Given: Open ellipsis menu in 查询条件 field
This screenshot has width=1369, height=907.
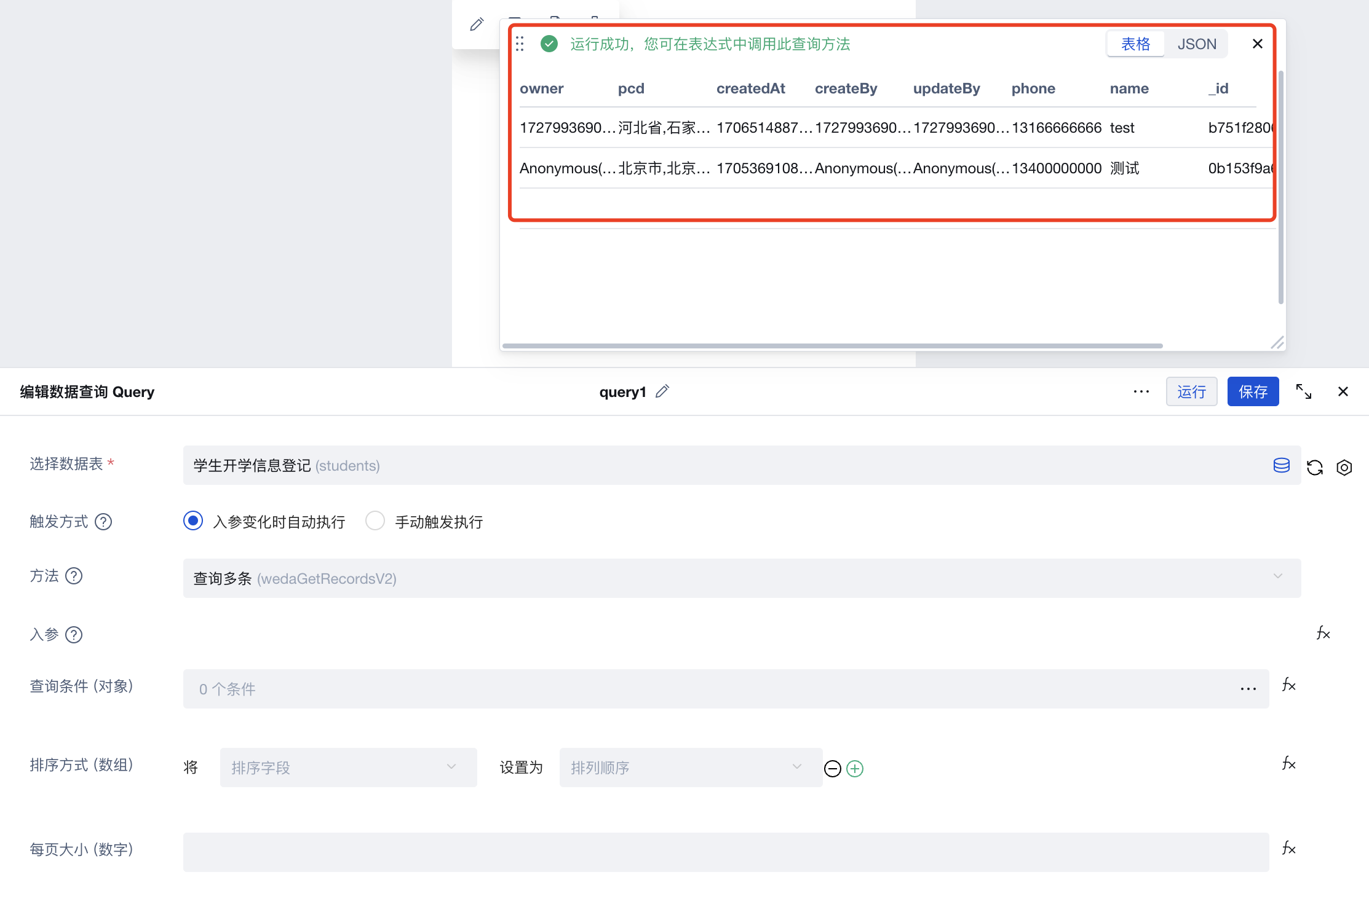Looking at the screenshot, I should tap(1248, 689).
